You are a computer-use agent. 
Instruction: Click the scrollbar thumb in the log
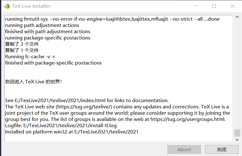point(237,133)
